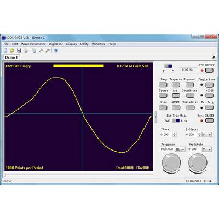Open the Frequency unit dropdown

180,149
